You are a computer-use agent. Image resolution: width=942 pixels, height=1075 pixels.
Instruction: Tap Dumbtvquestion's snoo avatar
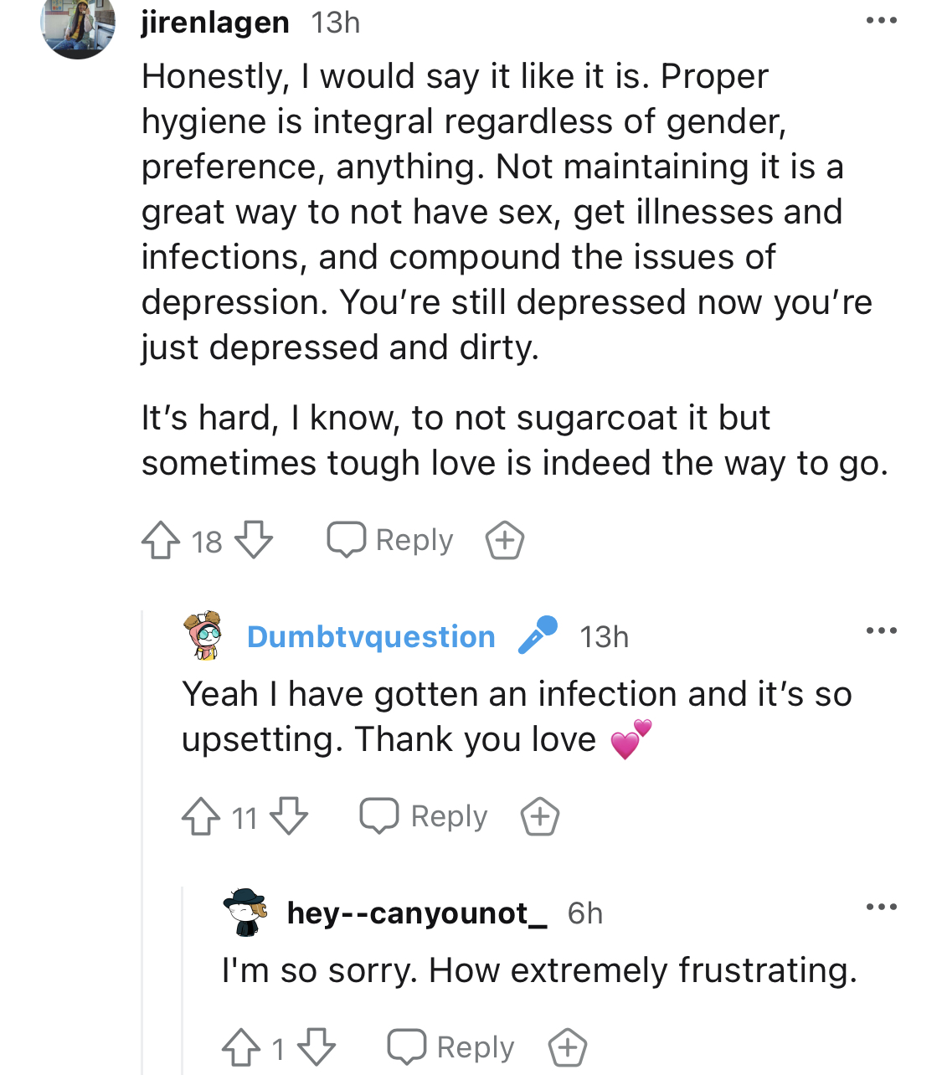click(204, 635)
